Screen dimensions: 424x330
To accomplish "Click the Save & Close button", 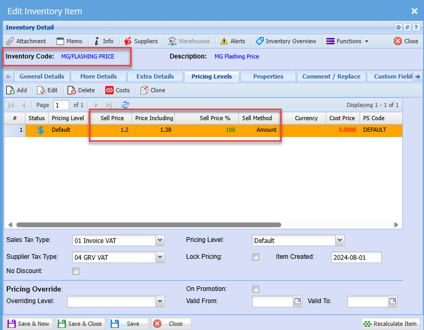I will (80, 324).
